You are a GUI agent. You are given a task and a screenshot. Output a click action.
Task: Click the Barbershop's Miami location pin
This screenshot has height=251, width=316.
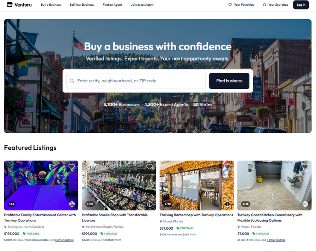pos(161,222)
